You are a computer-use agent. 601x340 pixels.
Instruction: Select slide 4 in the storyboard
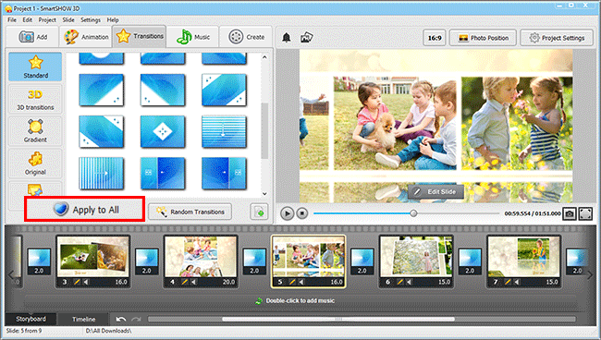pyautogui.click(x=201, y=261)
